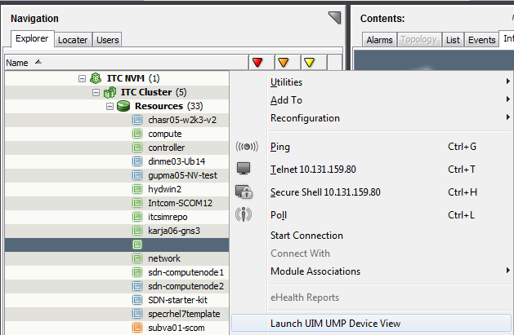
Task: Open the Events tab in Contents
Action: coord(481,40)
